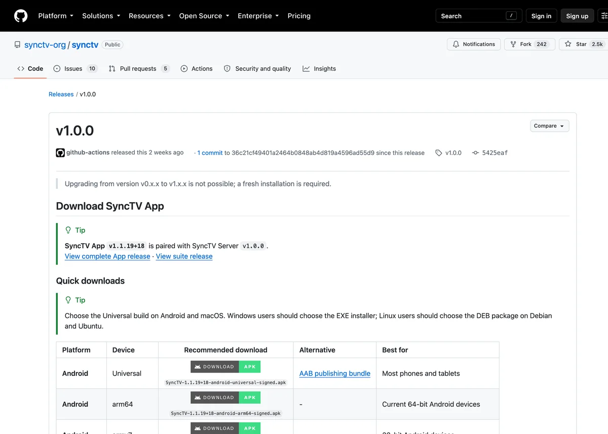The width and height of the screenshot is (608, 434).
Task: Open commit 5425eaf
Action: (490, 152)
